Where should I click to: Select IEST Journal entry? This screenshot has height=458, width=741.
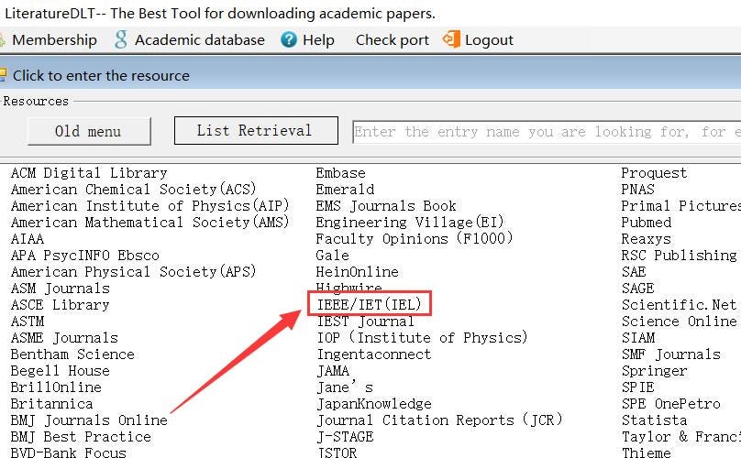[365, 322]
